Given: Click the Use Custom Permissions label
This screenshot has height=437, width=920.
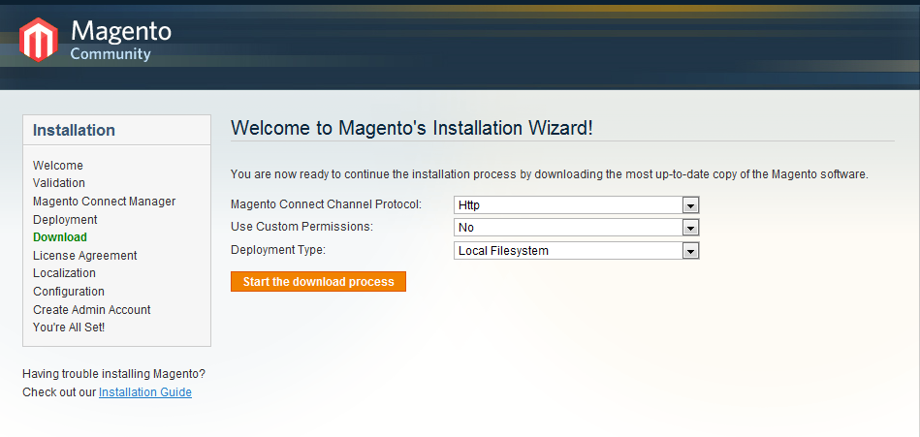Looking at the screenshot, I should [301, 227].
